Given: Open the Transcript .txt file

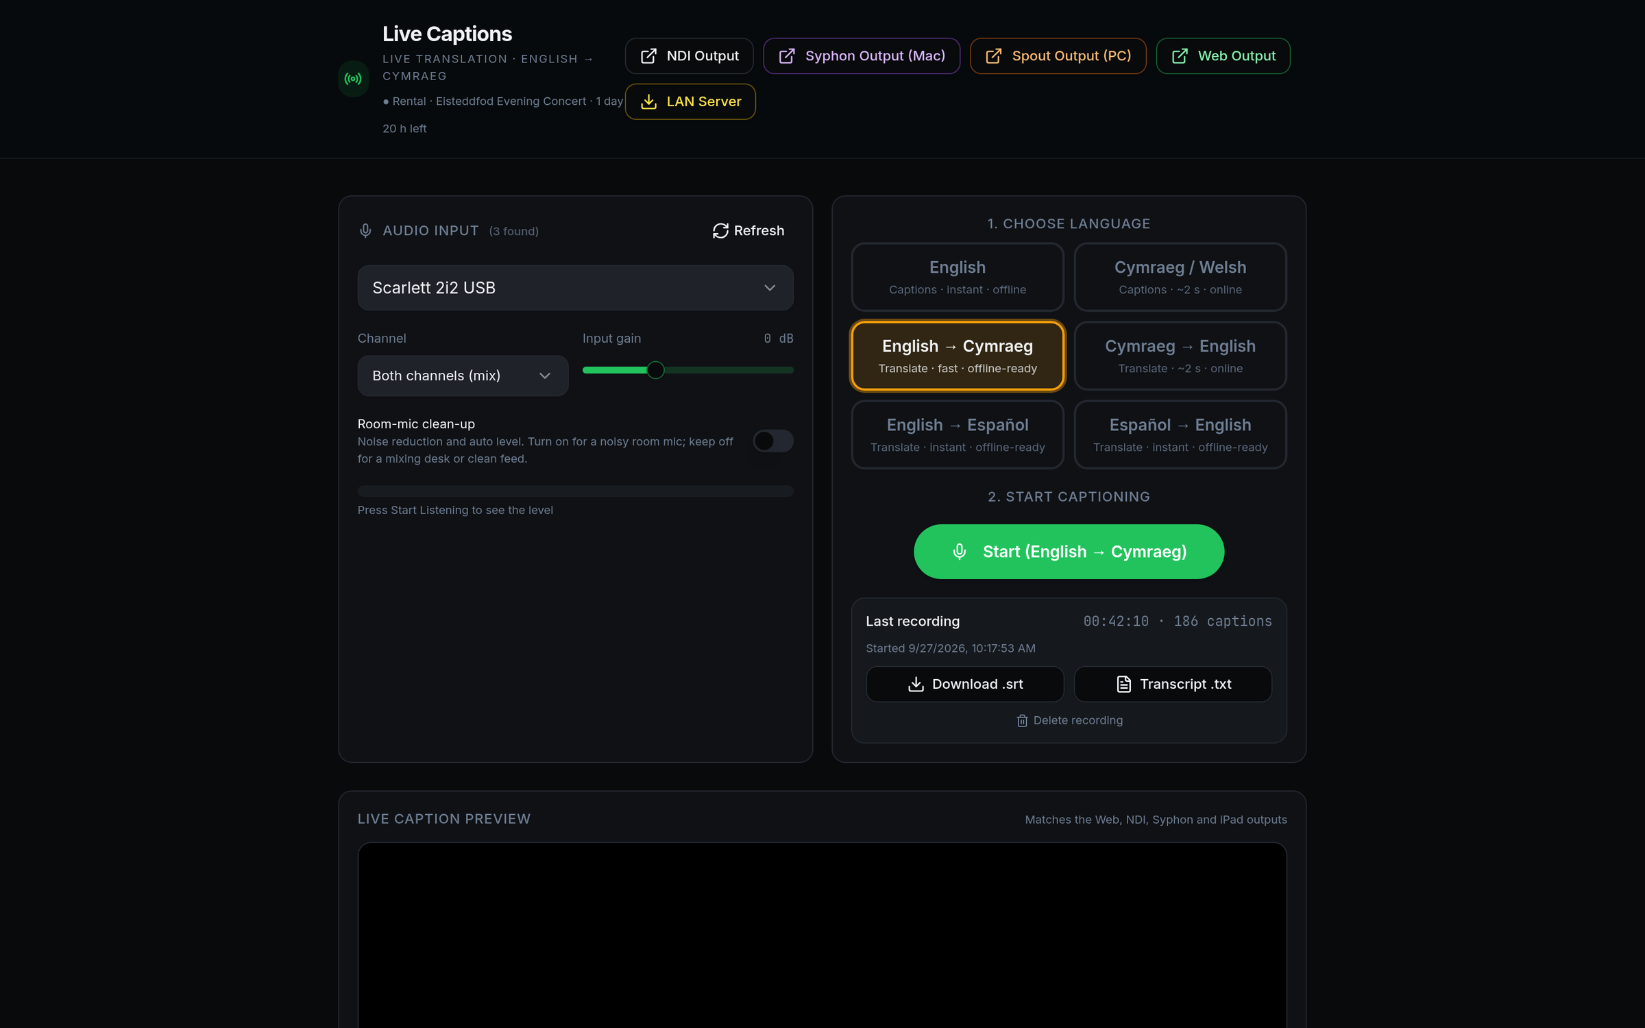Looking at the screenshot, I should tap(1173, 684).
